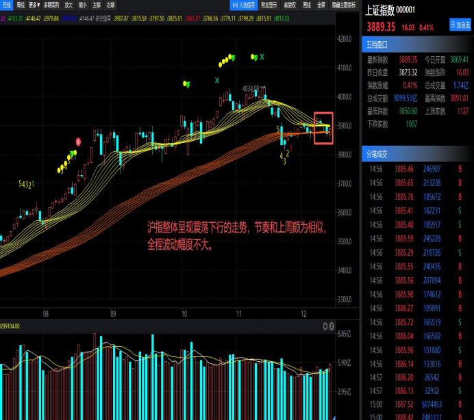Close the volume indicator panel
The height and width of the screenshot is (420, 474).
click(x=332, y=326)
